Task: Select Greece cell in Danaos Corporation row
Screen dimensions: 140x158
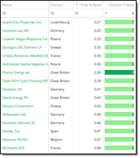Action: pyautogui.click(x=56, y=106)
